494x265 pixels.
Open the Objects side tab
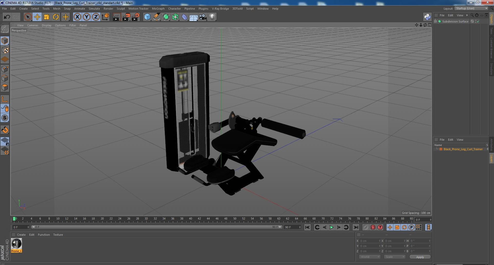point(491,19)
